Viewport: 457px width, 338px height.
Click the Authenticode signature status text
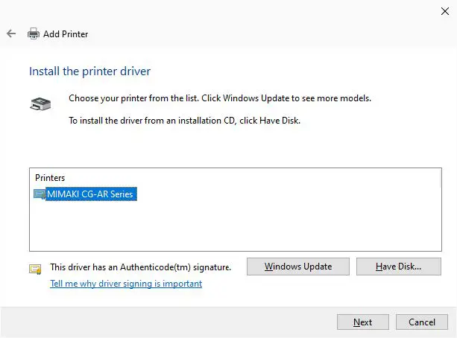140,267
